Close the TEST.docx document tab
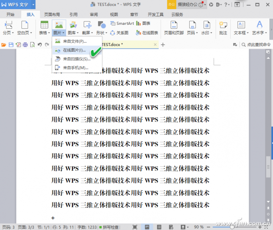Viewport: 273px width, 230px height. point(155,45)
